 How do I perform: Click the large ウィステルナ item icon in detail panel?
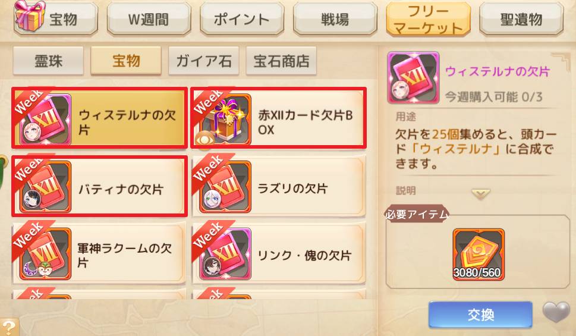(413, 77)
